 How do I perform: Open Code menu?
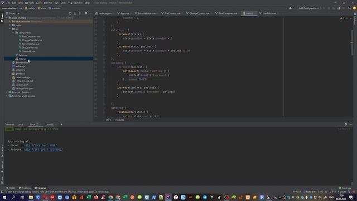39,3
